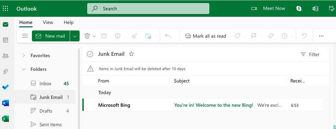Viewport: 336px width, 129px height.
Task: Open the Snooze dropdown arrow
Action: [x=291, y=36]
